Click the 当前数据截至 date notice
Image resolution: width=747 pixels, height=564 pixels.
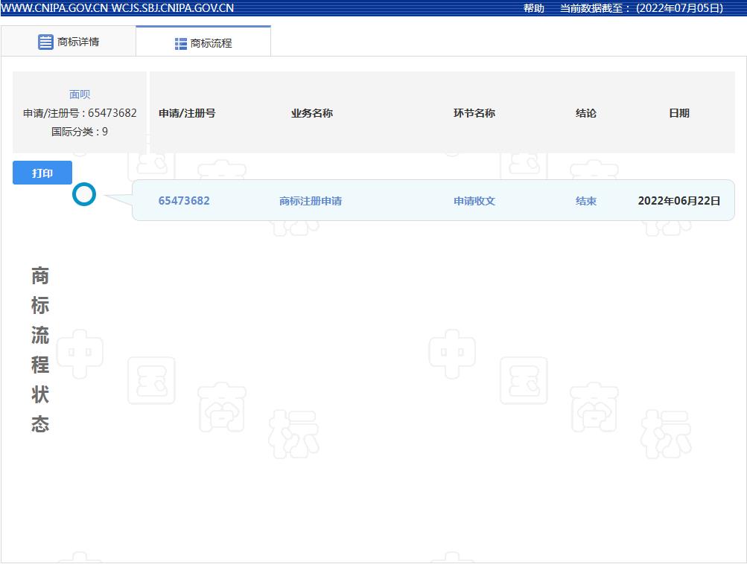(x=641, y=8)
